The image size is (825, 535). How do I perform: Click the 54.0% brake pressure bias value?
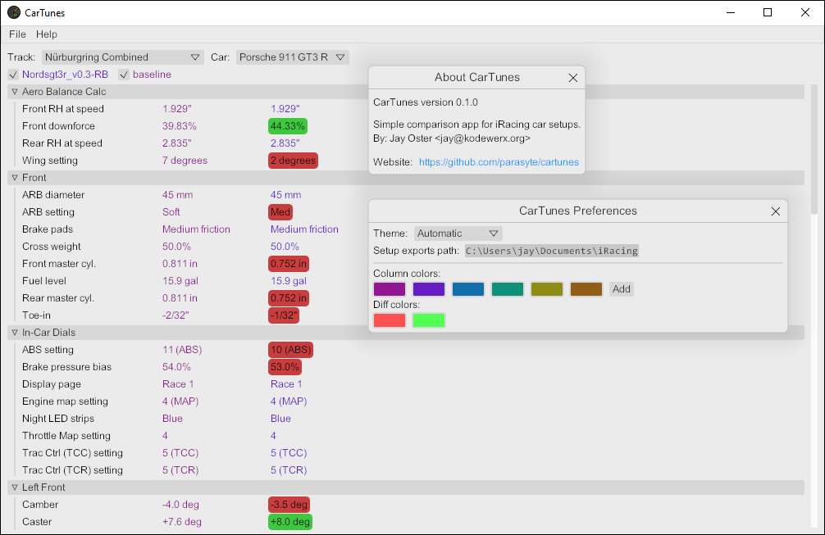click(x=176, y=367)
